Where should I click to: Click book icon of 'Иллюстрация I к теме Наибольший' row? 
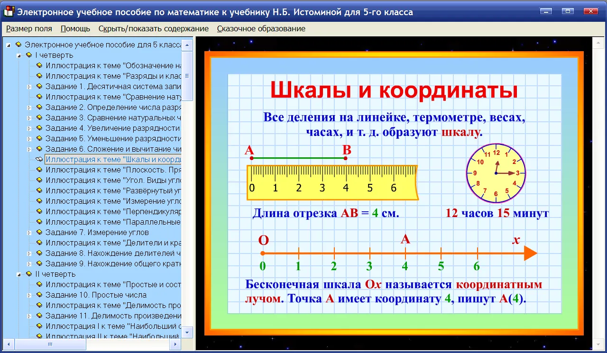(39, 326)
